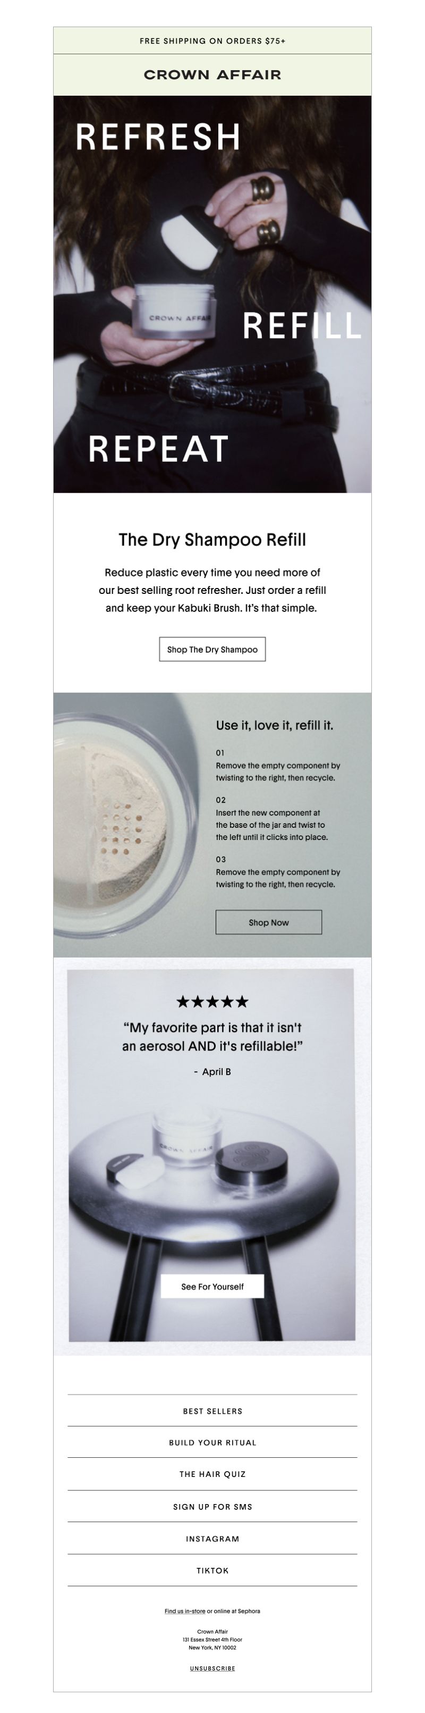This screenshot has height=1713, width=425.
Task: Click the Shop Now button
Action: (268, 922)
